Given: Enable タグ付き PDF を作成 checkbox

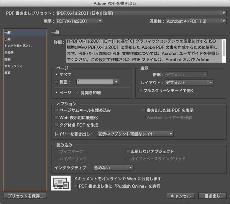Looking at the screenshot, I should pyautogui.click(x=56, y=125).
